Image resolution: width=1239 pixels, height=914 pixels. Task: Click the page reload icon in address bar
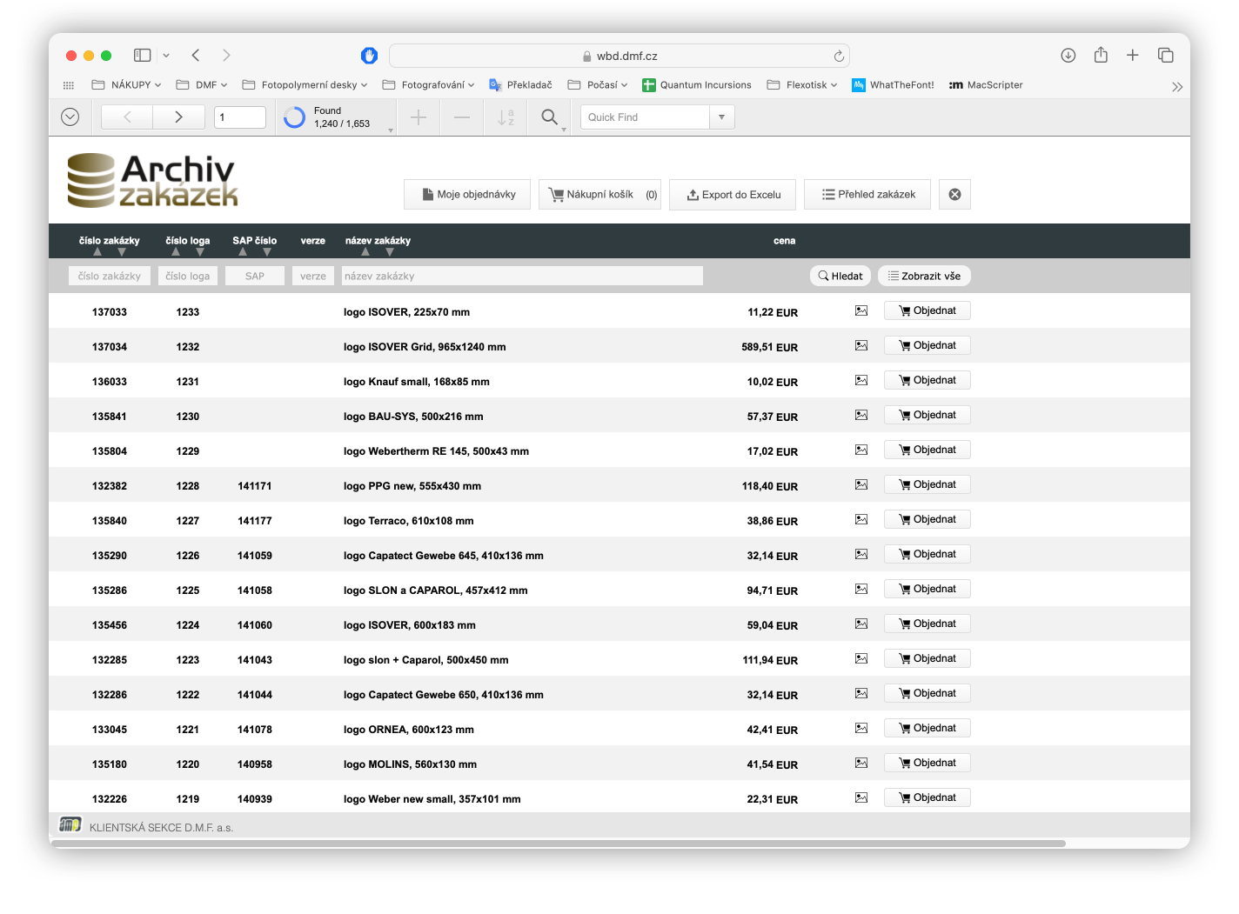pos(839,56)
